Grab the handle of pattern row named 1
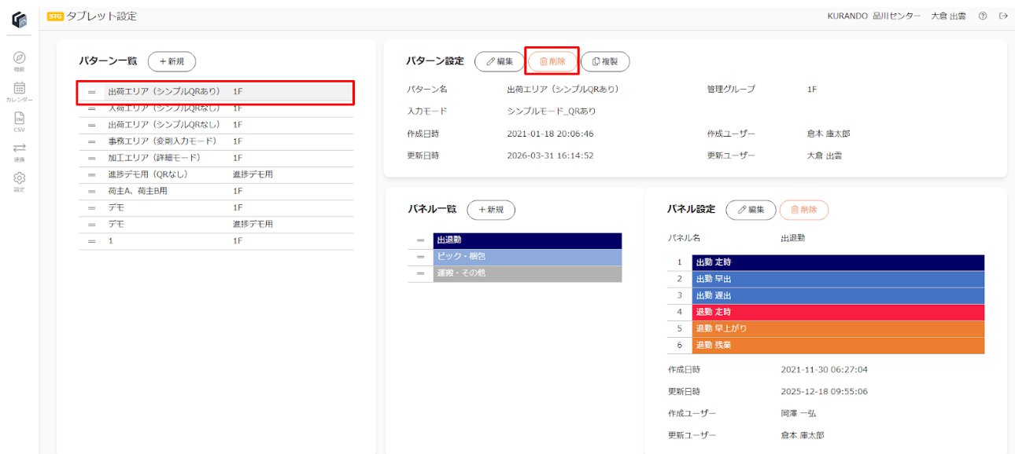This screenshot has width=1015, height=454. pyautogui.click(x=92, y=241)
